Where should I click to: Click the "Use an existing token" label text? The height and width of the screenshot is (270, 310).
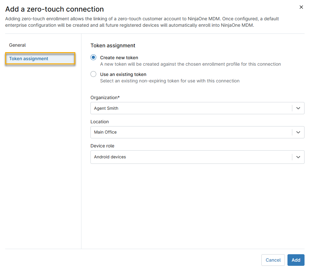(x=123, y=74)
